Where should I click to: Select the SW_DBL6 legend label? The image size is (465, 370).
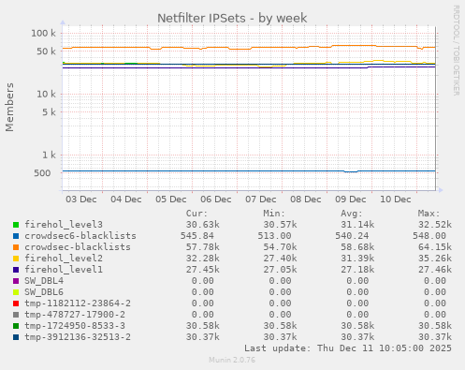[x=44, y=292]
